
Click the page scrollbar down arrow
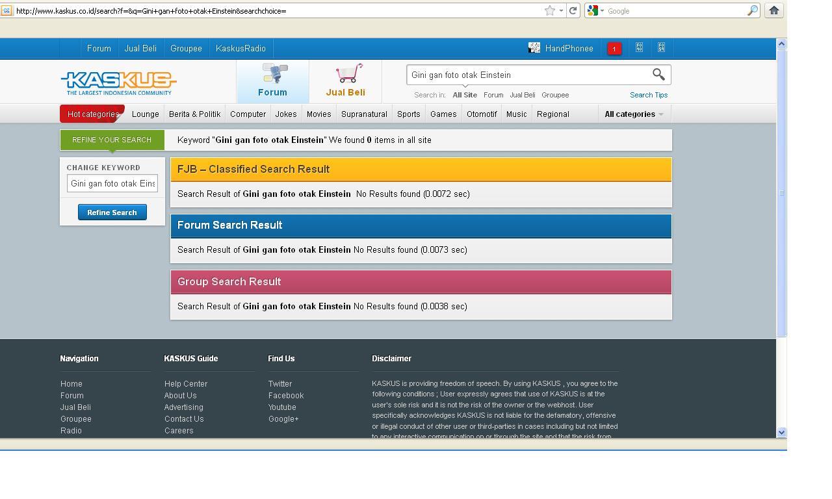coord(782,432)
